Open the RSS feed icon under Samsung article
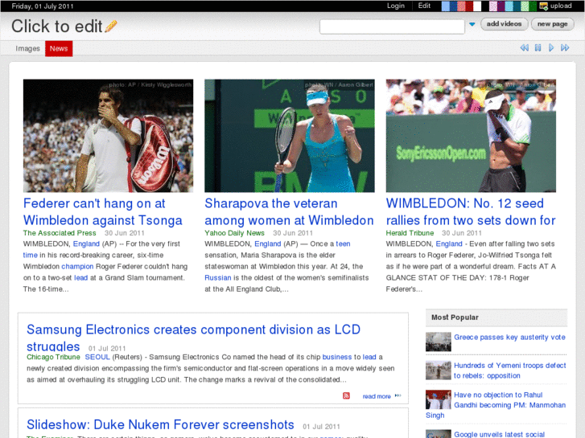 click(346, 395)
